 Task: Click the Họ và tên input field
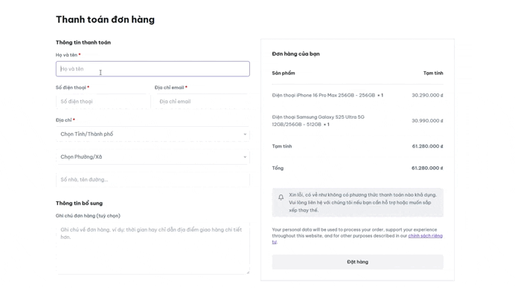click(153, 69)
